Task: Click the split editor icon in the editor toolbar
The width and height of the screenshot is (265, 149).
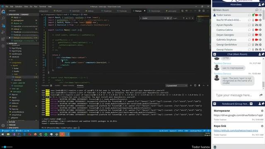Action: (203, 11)
